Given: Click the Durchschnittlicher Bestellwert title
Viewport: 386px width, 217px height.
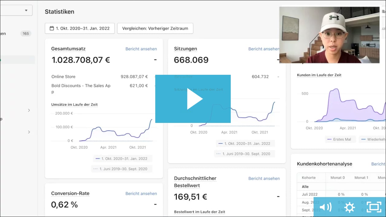Looking at the screenshot, I should [195, 182].
